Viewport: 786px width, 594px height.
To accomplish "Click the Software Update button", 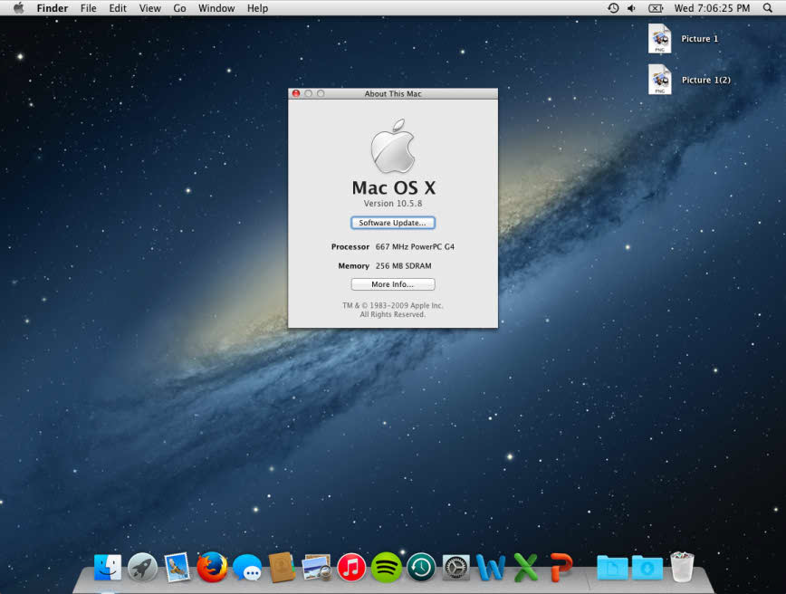I will 392,222.
